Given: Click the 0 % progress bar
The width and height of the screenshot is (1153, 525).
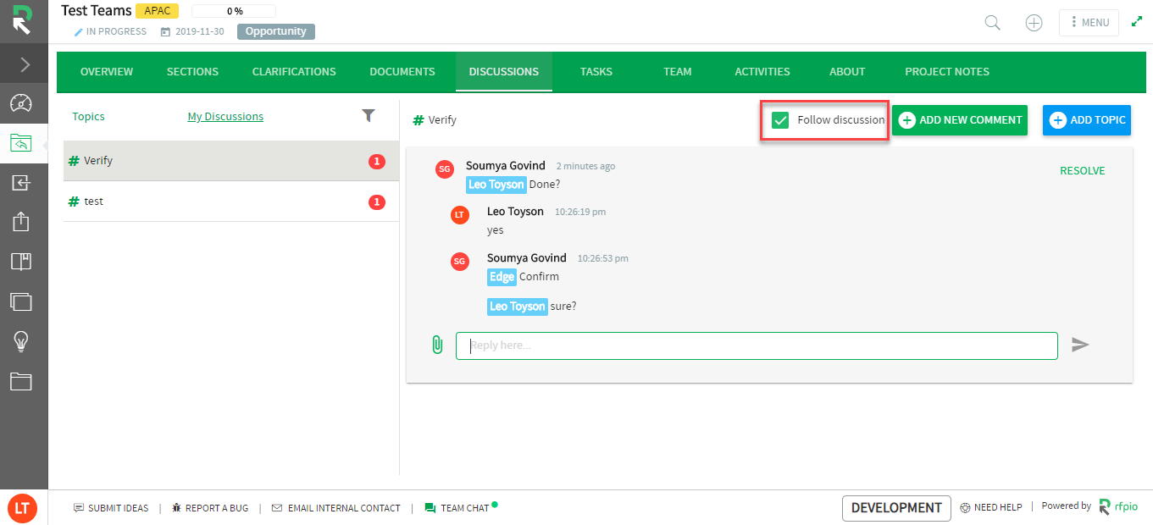Looking at the screenshot, I should [234, 11].
